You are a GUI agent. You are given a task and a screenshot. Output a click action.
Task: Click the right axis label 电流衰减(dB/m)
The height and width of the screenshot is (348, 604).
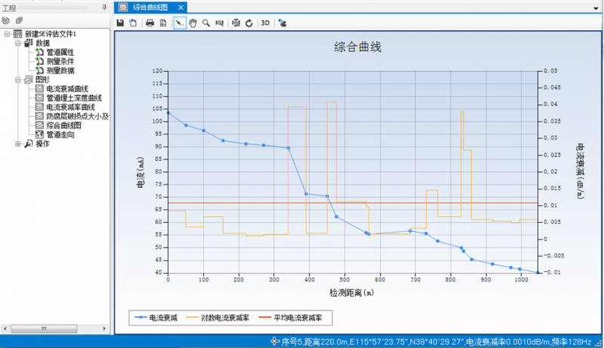580,171
